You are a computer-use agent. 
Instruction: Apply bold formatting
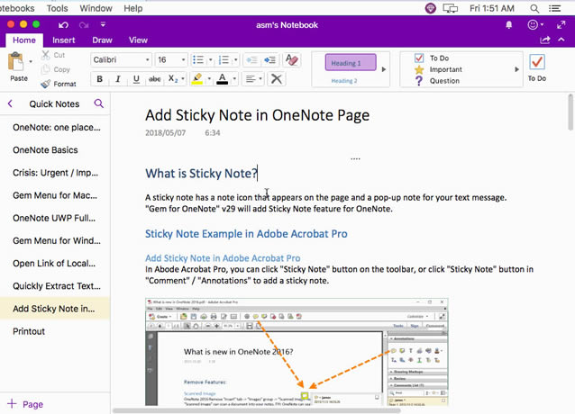[x=100, y=79]
